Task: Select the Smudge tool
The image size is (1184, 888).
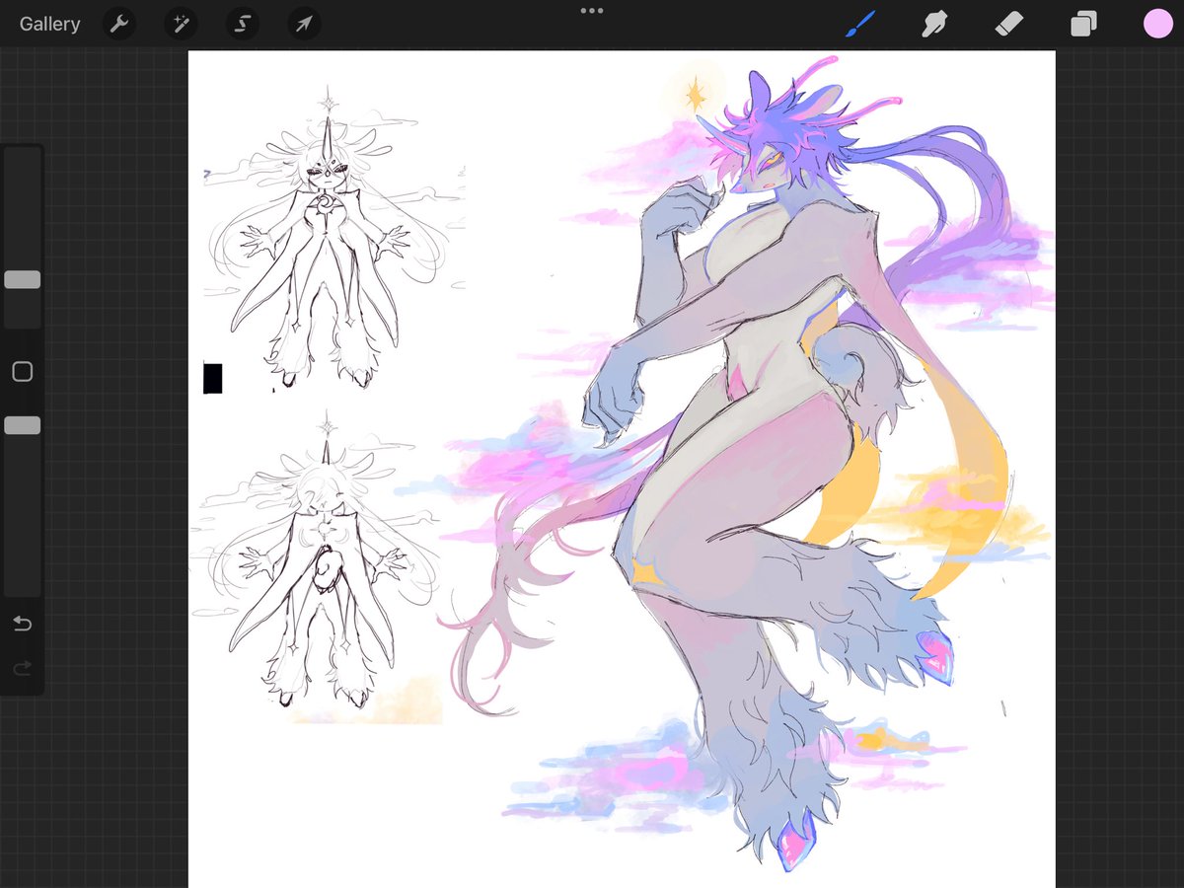Action: (x=934, y=23)
